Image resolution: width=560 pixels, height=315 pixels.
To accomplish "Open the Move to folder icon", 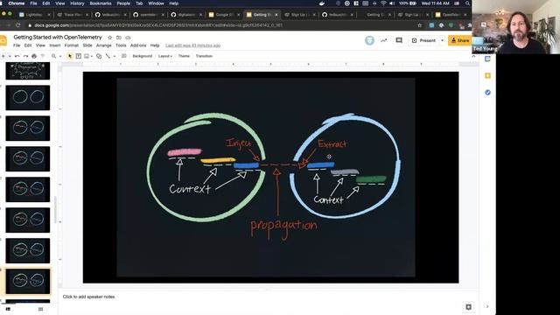I will pos(119,38).
